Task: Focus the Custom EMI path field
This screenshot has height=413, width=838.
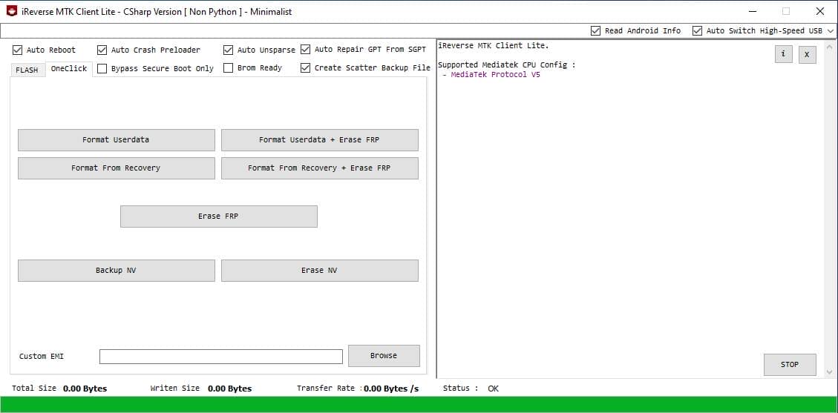Action: [220, 357]
